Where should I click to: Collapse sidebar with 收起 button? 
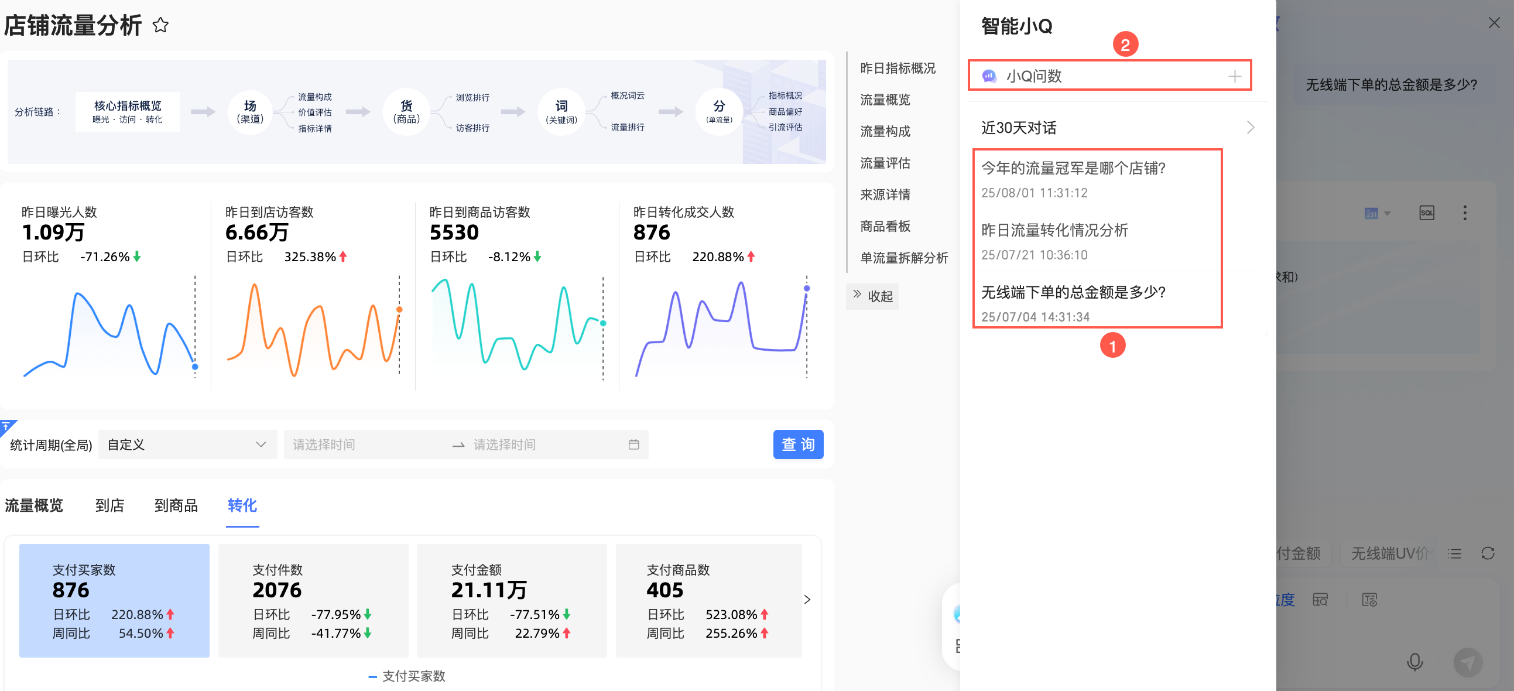[x=873, y=296]
